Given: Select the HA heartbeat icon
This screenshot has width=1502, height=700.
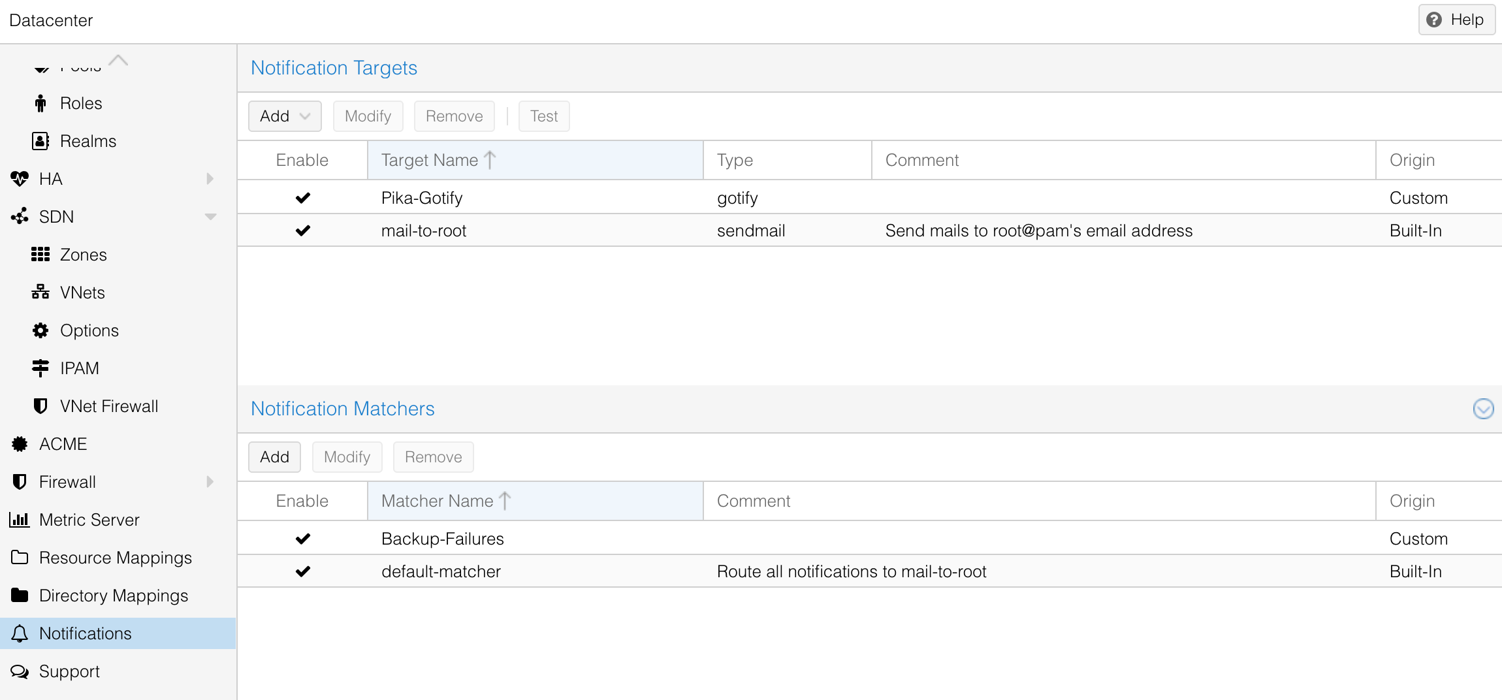Looking at the screenshot, I should click(20, 178).
